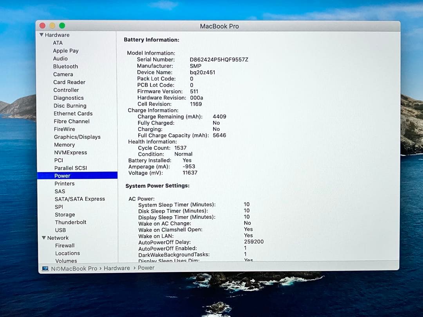Select NVMExpress in the sidebar

point(70,152)
